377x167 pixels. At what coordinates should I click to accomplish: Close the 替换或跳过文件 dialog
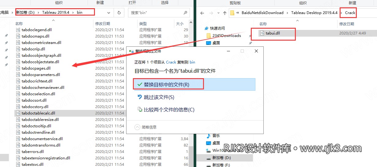tap(256, 51)
